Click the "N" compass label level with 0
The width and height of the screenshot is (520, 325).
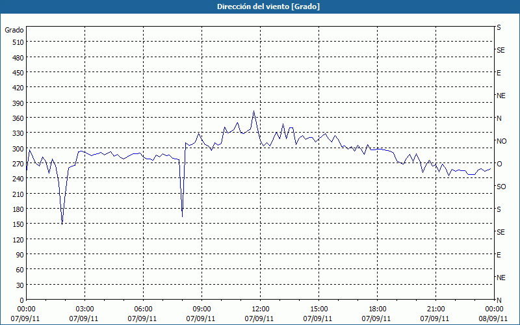point(499,300)
